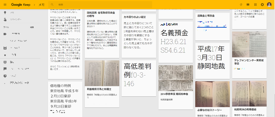Open the Google apps grid
Screen dimensions: 275x117
(x=255, y=5)
